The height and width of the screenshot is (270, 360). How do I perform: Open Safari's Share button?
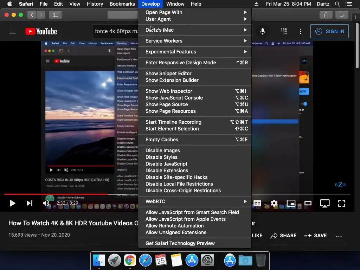[326, 15]
